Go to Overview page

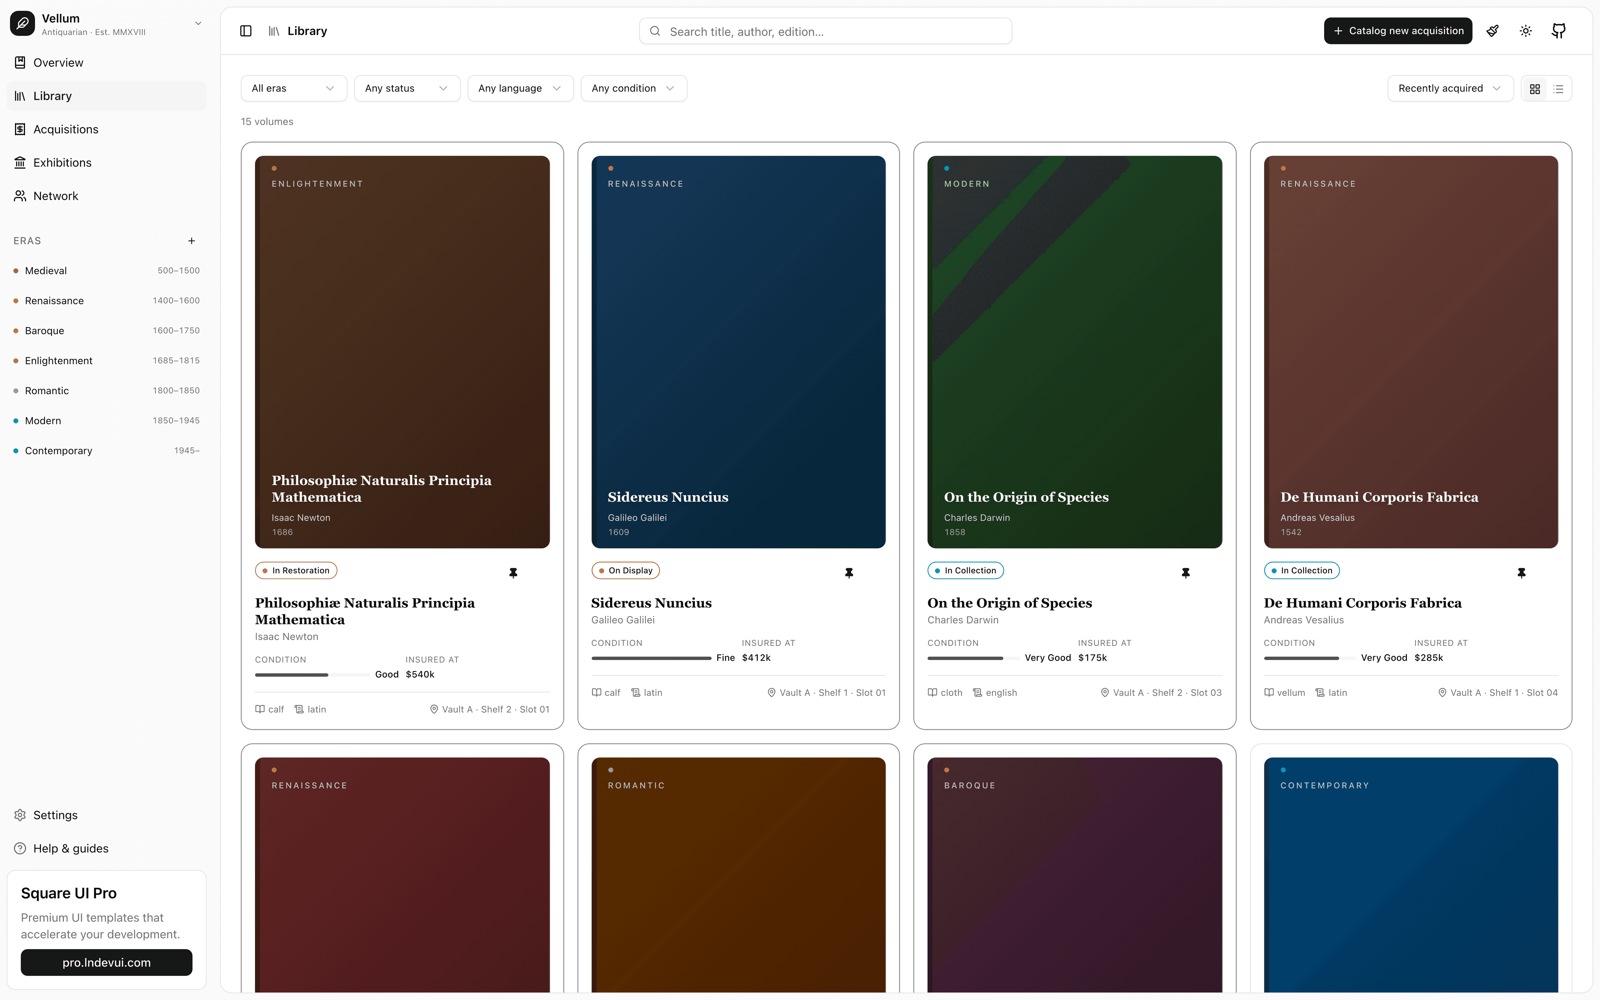tap(107, 63)
